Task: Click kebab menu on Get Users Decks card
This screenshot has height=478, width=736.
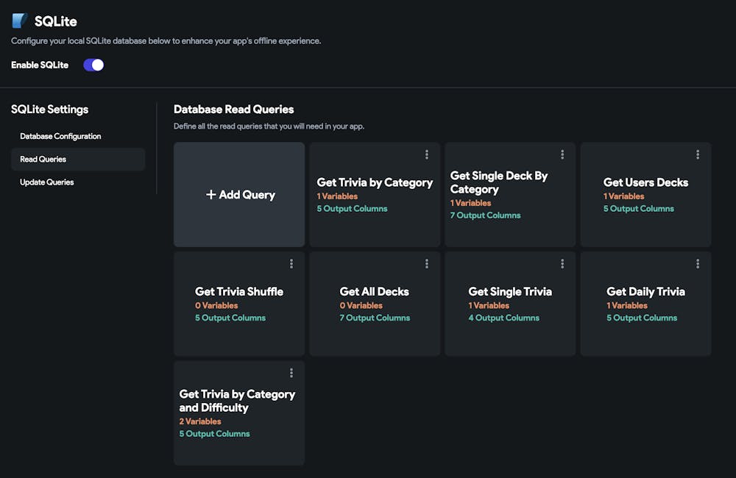Action: (698, 154)
